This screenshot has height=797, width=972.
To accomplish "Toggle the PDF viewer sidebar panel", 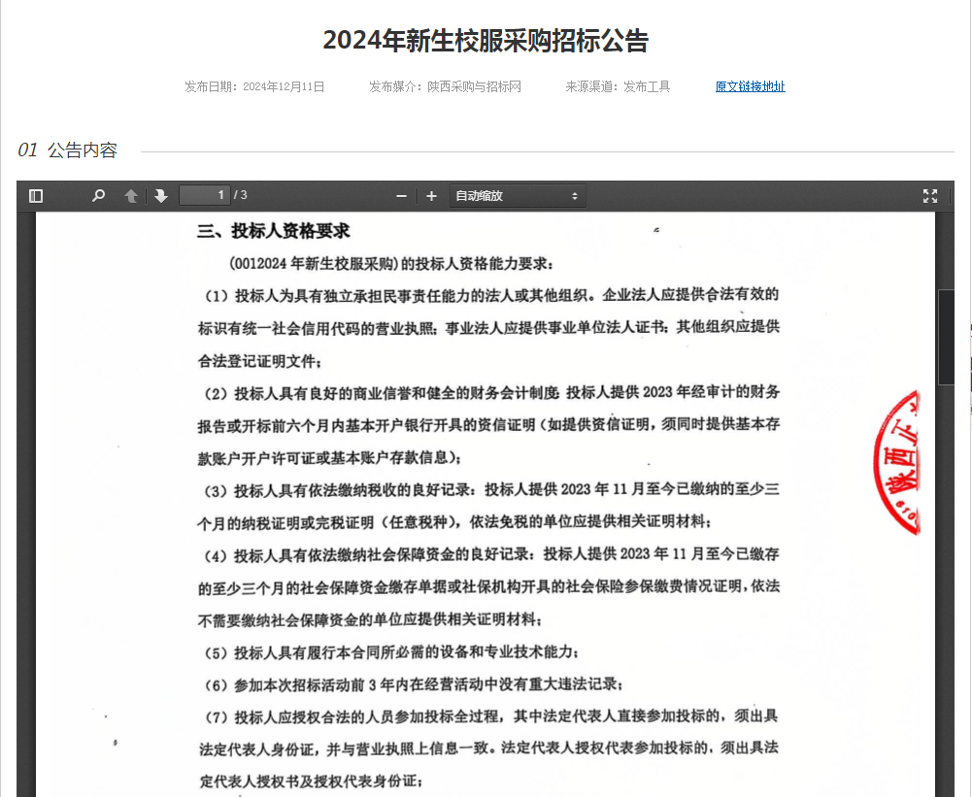I will [x=36, y=196].
